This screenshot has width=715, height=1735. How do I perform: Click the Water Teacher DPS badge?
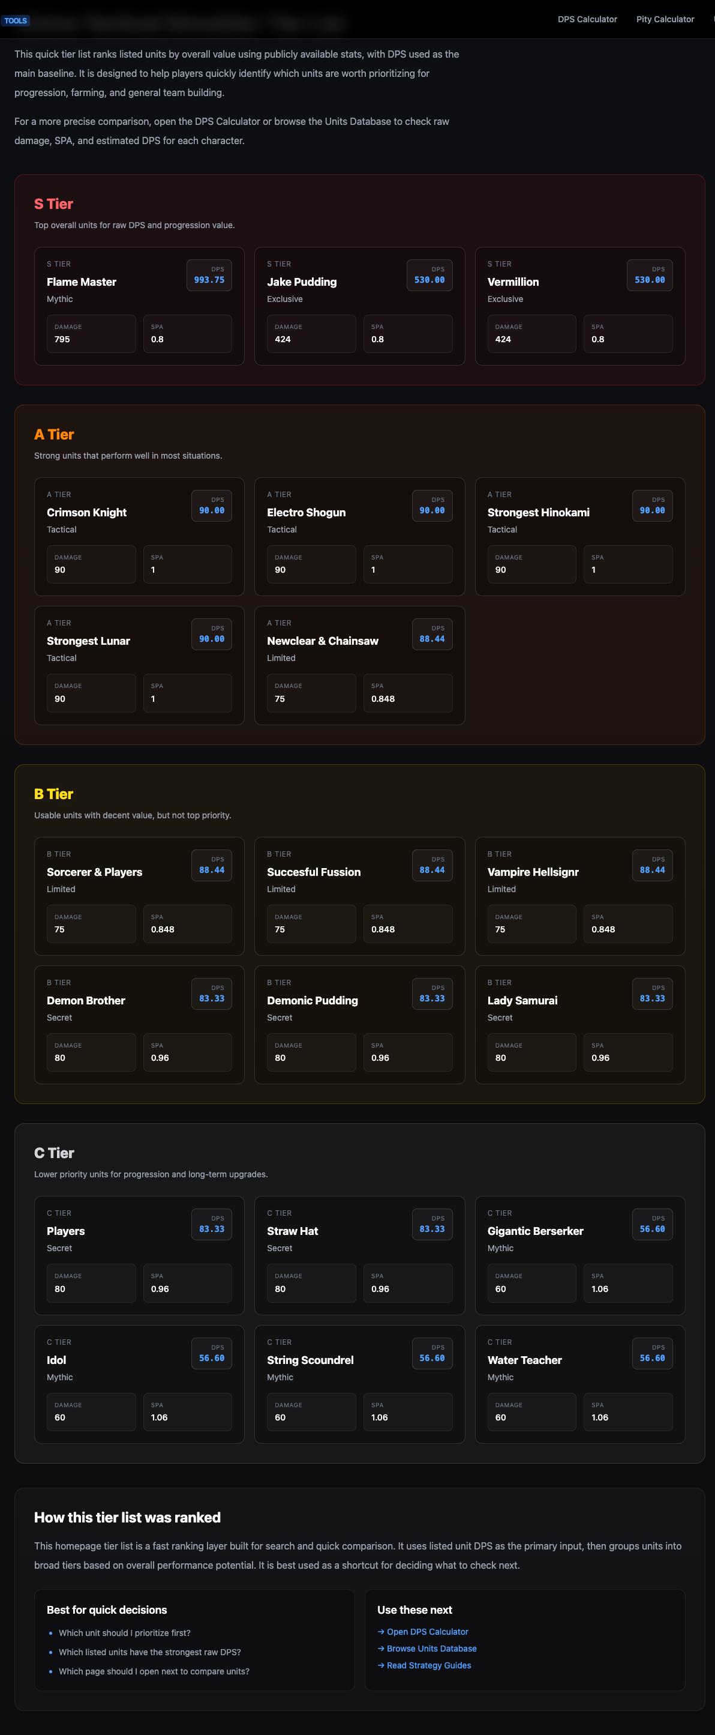[x=651, y=1353]
